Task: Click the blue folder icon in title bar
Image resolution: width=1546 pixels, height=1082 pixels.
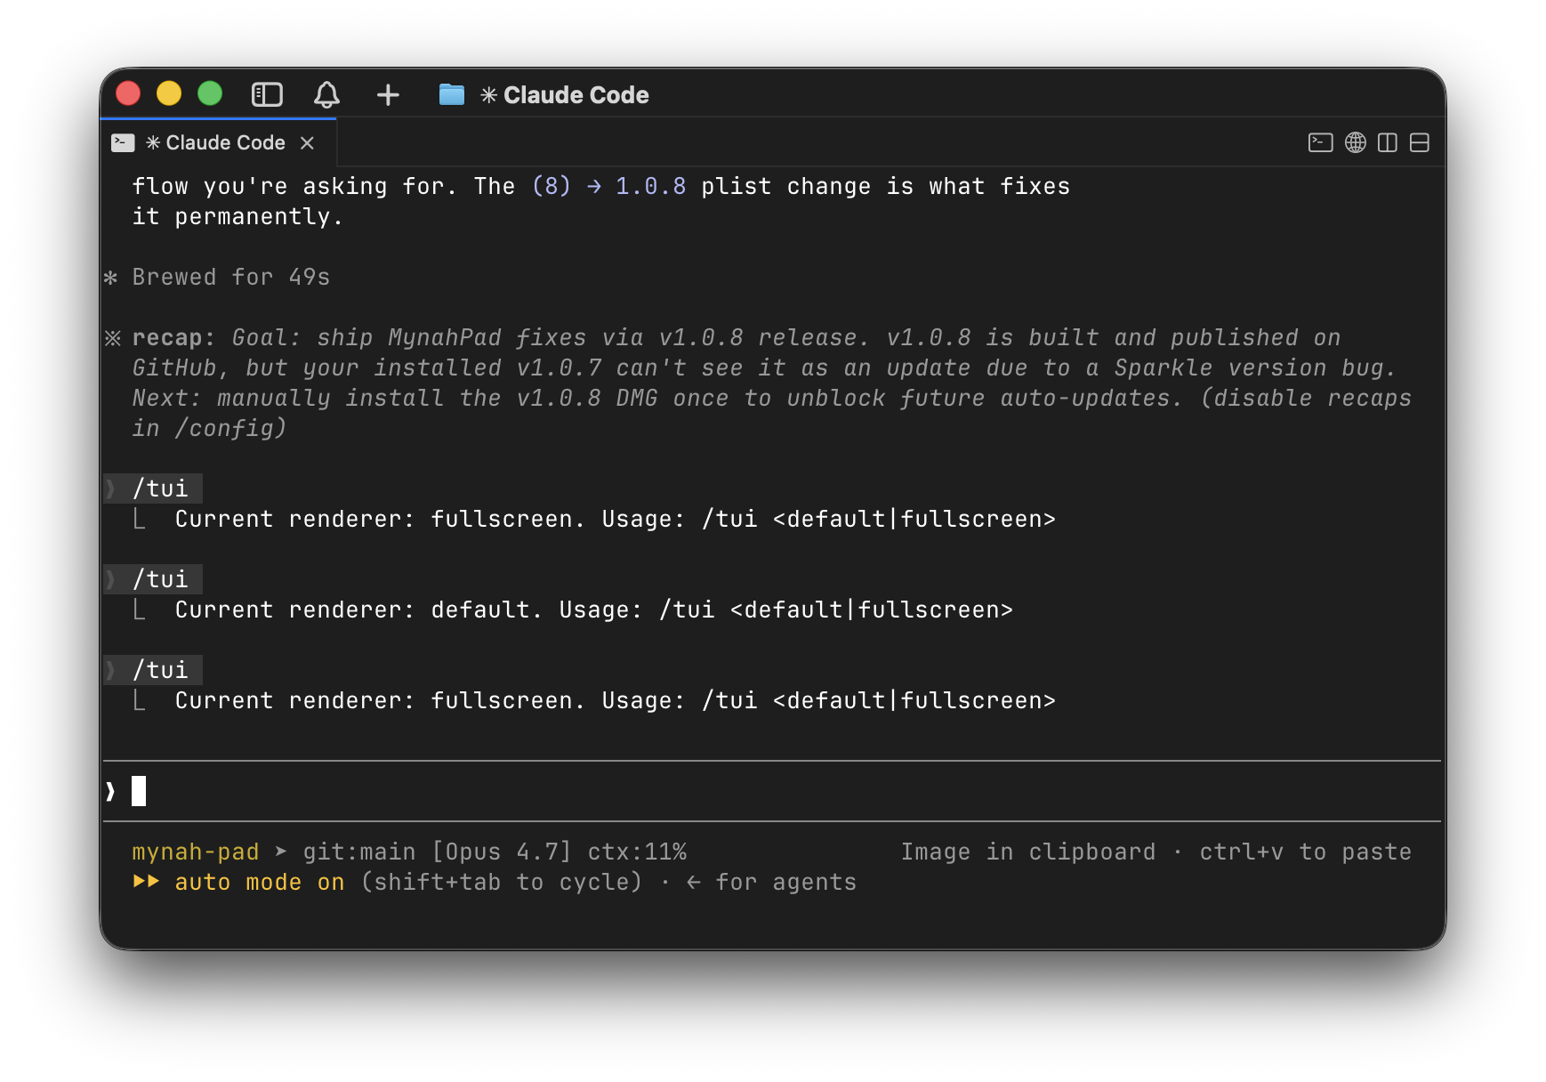Action: (452, 94)
